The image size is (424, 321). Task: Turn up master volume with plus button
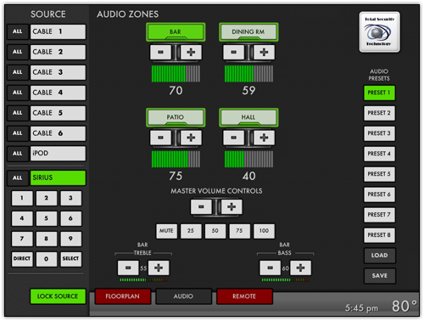[232, 206]
